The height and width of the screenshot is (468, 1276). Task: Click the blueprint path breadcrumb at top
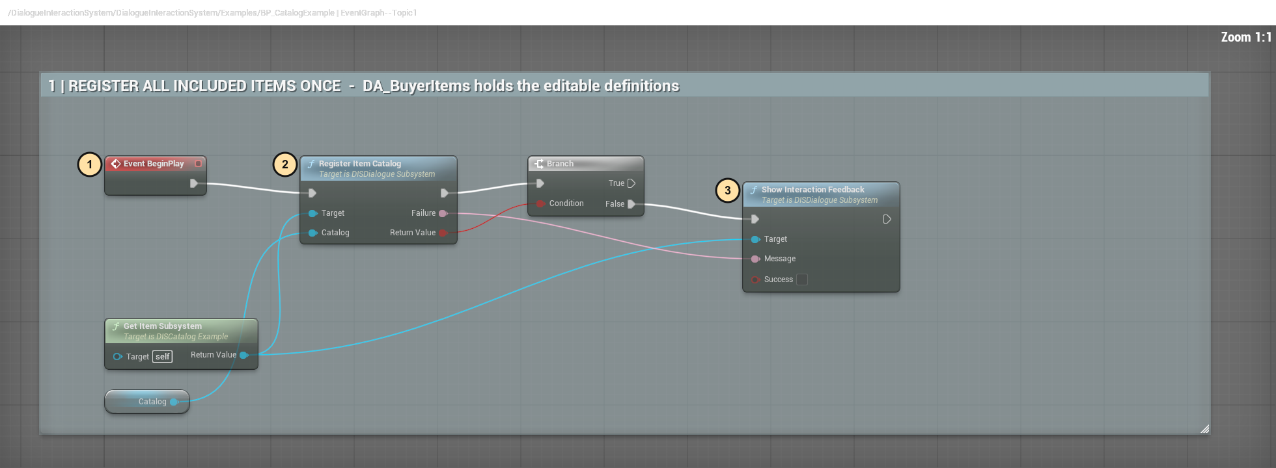coord(212,12)
